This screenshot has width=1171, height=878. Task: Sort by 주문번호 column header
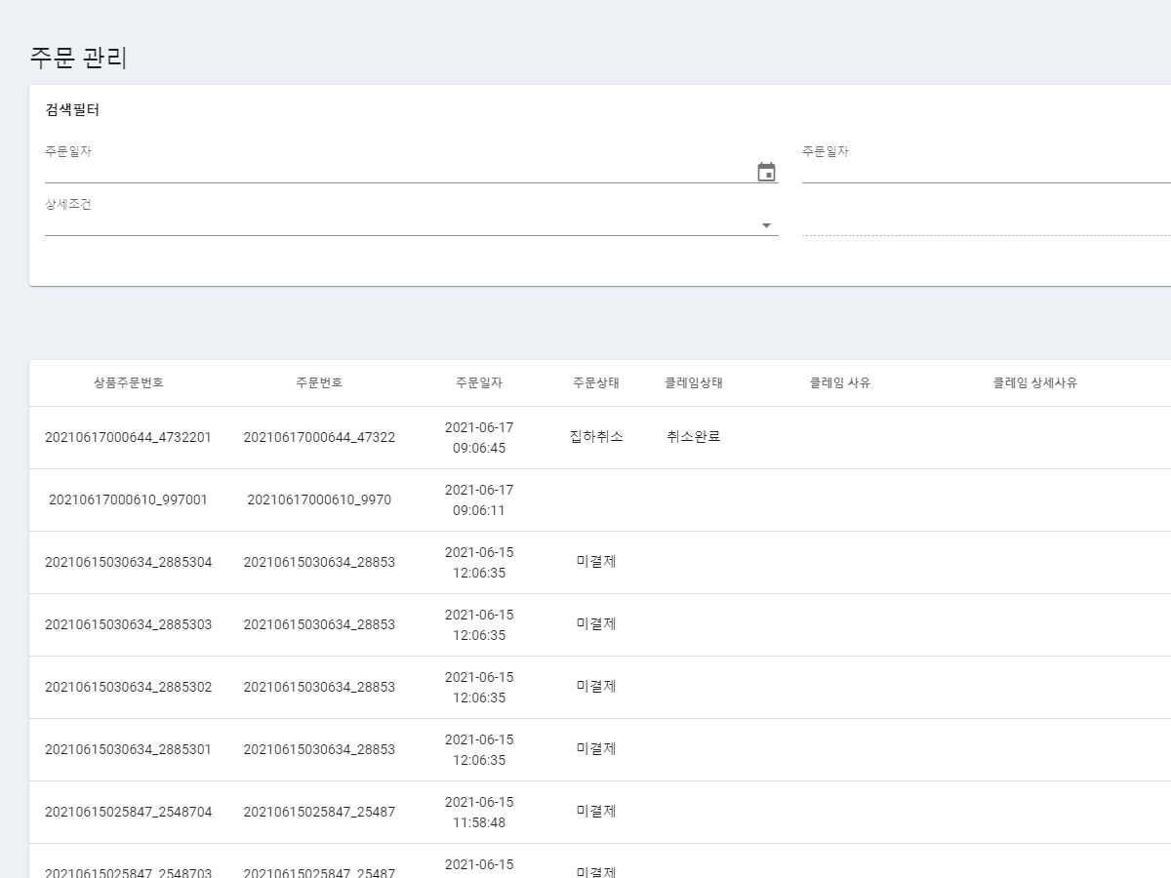click(319, 383)
